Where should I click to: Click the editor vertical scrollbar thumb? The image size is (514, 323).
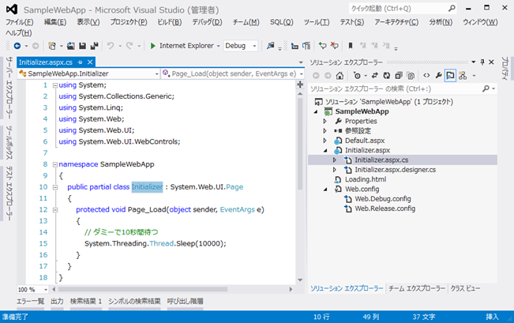tap(300, 143)
